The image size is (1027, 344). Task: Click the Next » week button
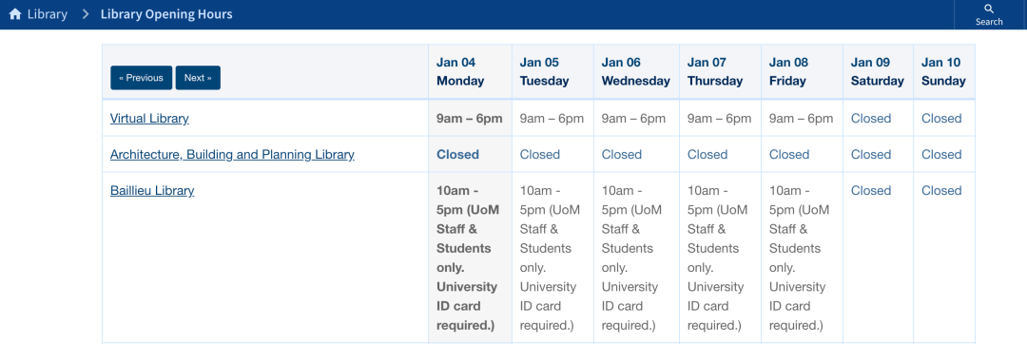(x=198, y=78)
